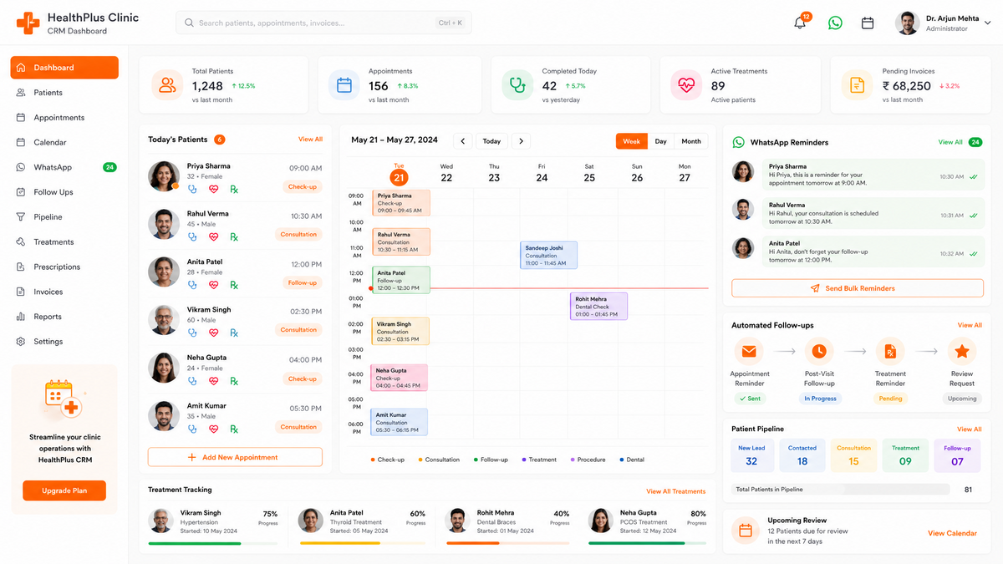
Task: Open WhatsApp icon in top header
Action: click(835, 23)
